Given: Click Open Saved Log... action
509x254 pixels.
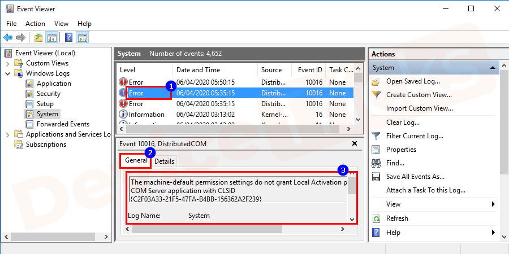Looking at the screenshot, I should pos(413,81).
